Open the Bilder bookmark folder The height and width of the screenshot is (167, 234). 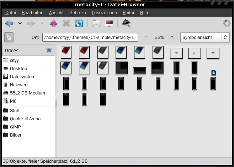tap(28, 135)
